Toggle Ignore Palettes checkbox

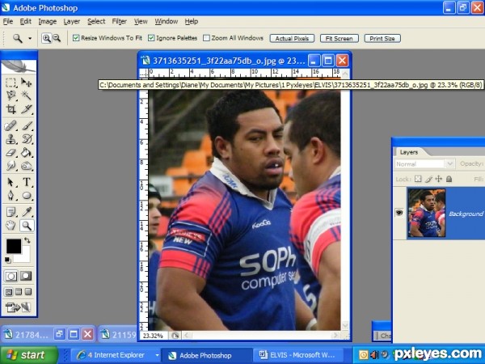[151, 38]
